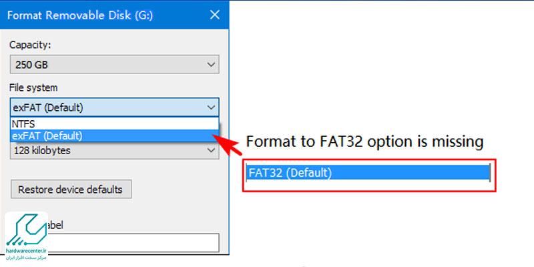This screenshot has width=534, height=267.
Task: Click the File system combo box value
Action: click(x=100, y=107)
